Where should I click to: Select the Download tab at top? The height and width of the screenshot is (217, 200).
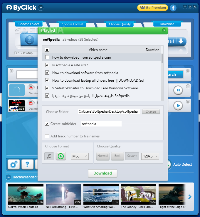pos(167,24)
